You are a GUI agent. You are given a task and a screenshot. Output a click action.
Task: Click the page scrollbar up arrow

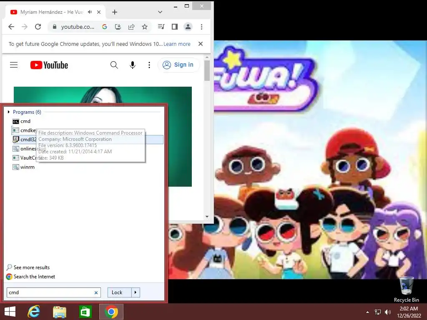(207, 57)
